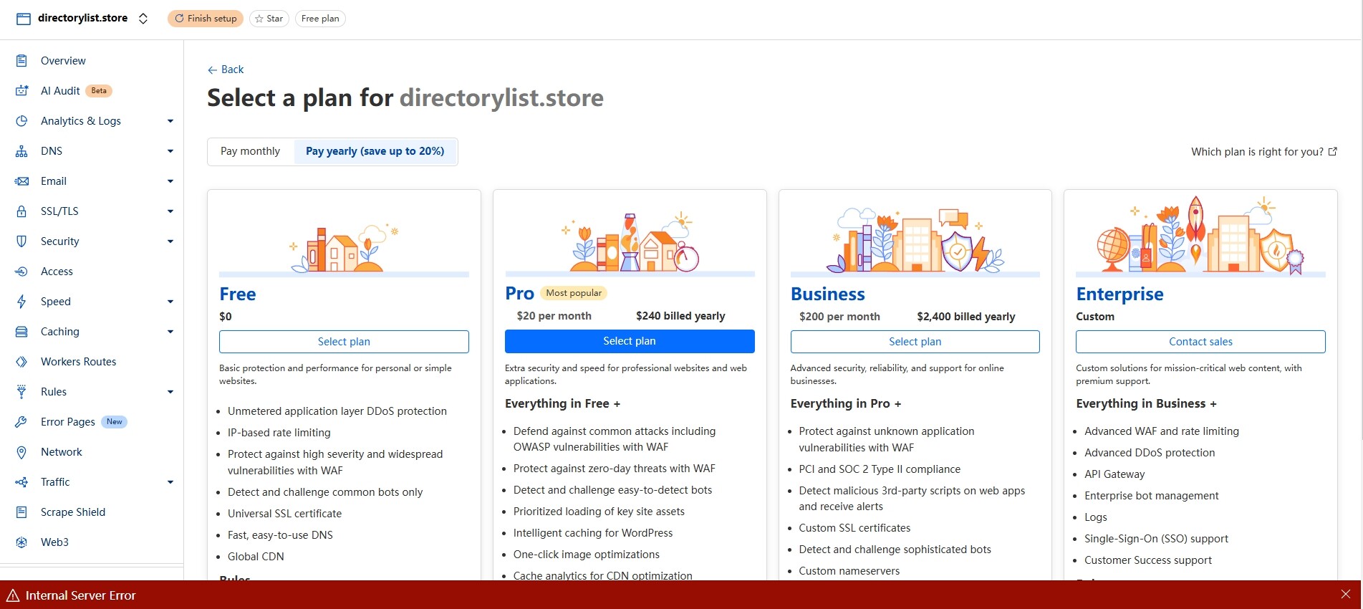1363x609 pixels.
Task: Click the Speed lightning bolt icon
Action: (x=21, y=302)
